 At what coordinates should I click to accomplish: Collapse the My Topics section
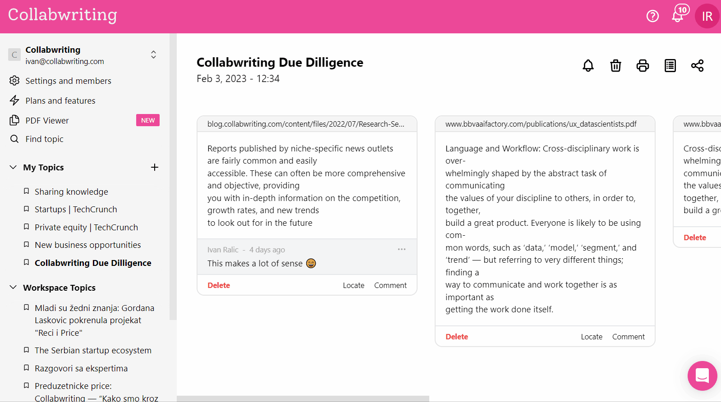tap(13, 167)
